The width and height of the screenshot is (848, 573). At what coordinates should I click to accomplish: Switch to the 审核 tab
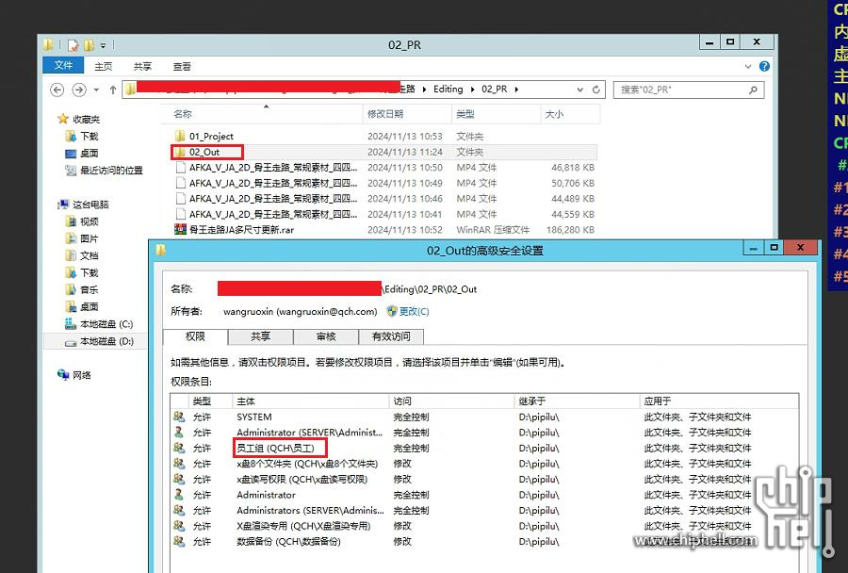click(326, 336)
